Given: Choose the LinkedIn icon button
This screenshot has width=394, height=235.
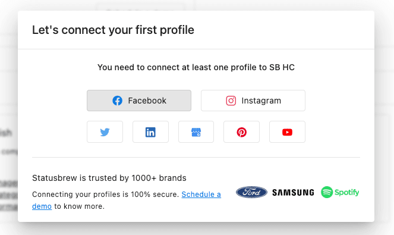Looking at the screenshot, I should [150, 132].
